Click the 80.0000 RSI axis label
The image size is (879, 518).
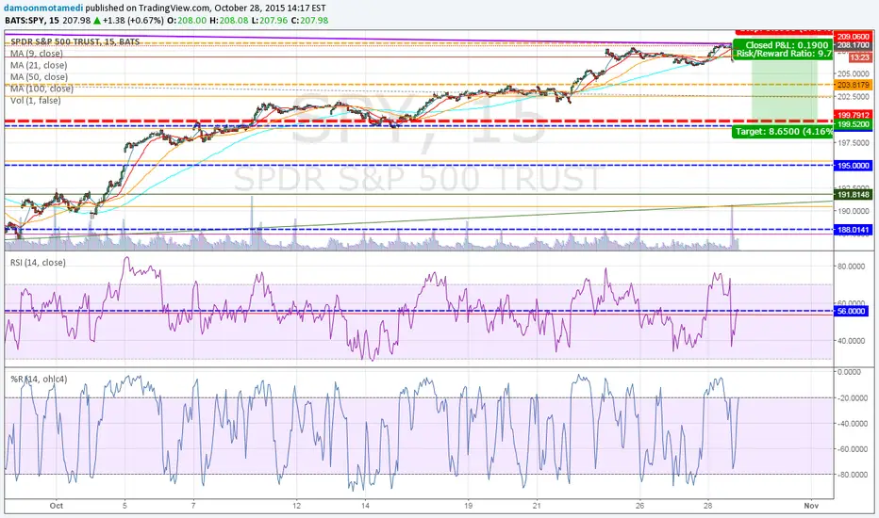[x=851, y=267]
